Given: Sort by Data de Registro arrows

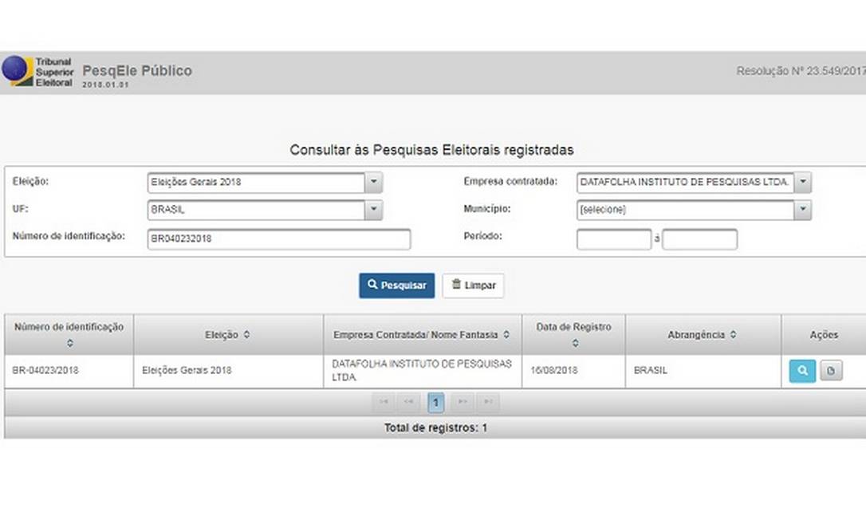Looking at the screenshot, I should pyautogui.click(x=575, y=344).
